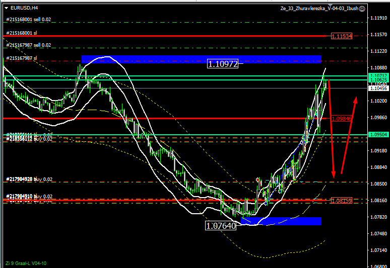Click the green 1.09504 price axis marker
The image size is (390, 268).
coord(378,134)
